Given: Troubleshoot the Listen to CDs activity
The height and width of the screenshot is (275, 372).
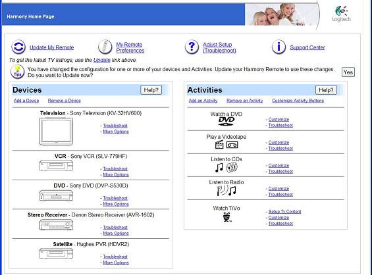Looking at the screenshot, I should coord(280,172).
